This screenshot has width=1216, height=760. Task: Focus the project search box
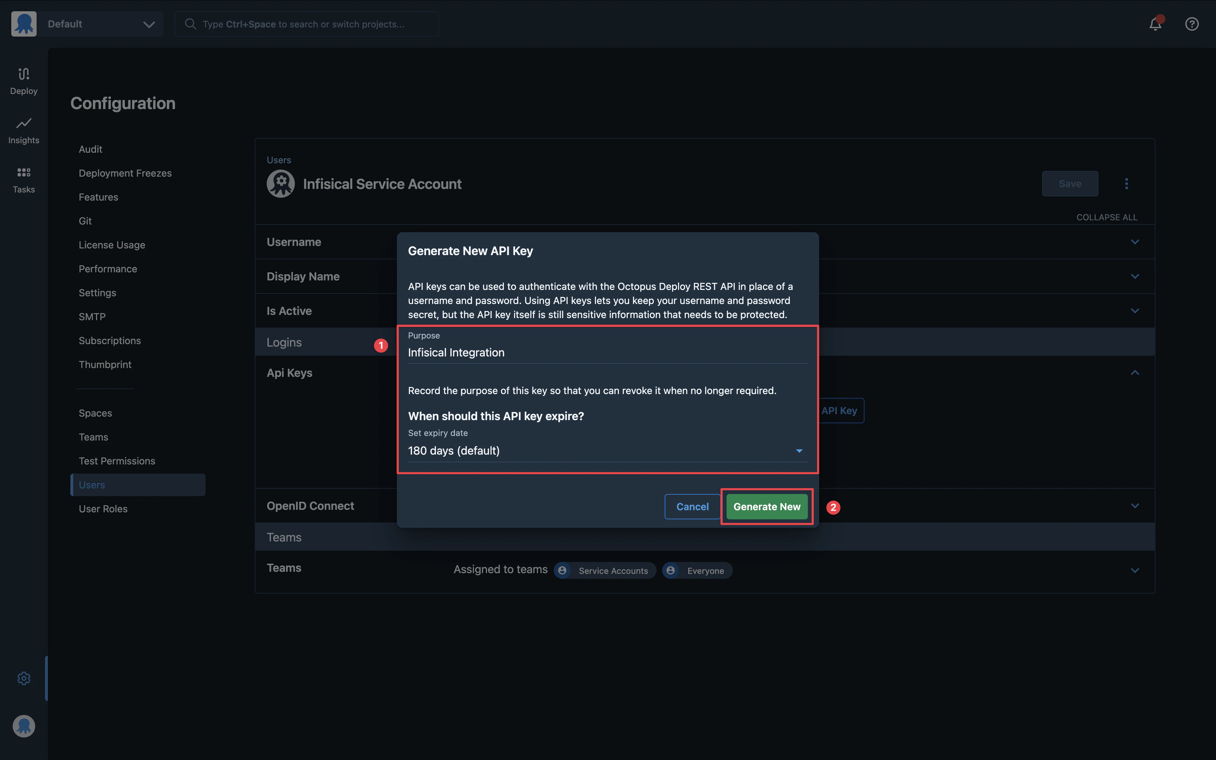[306, 24]
